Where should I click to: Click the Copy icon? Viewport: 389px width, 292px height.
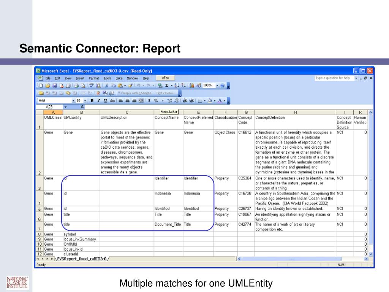(113, 86)
